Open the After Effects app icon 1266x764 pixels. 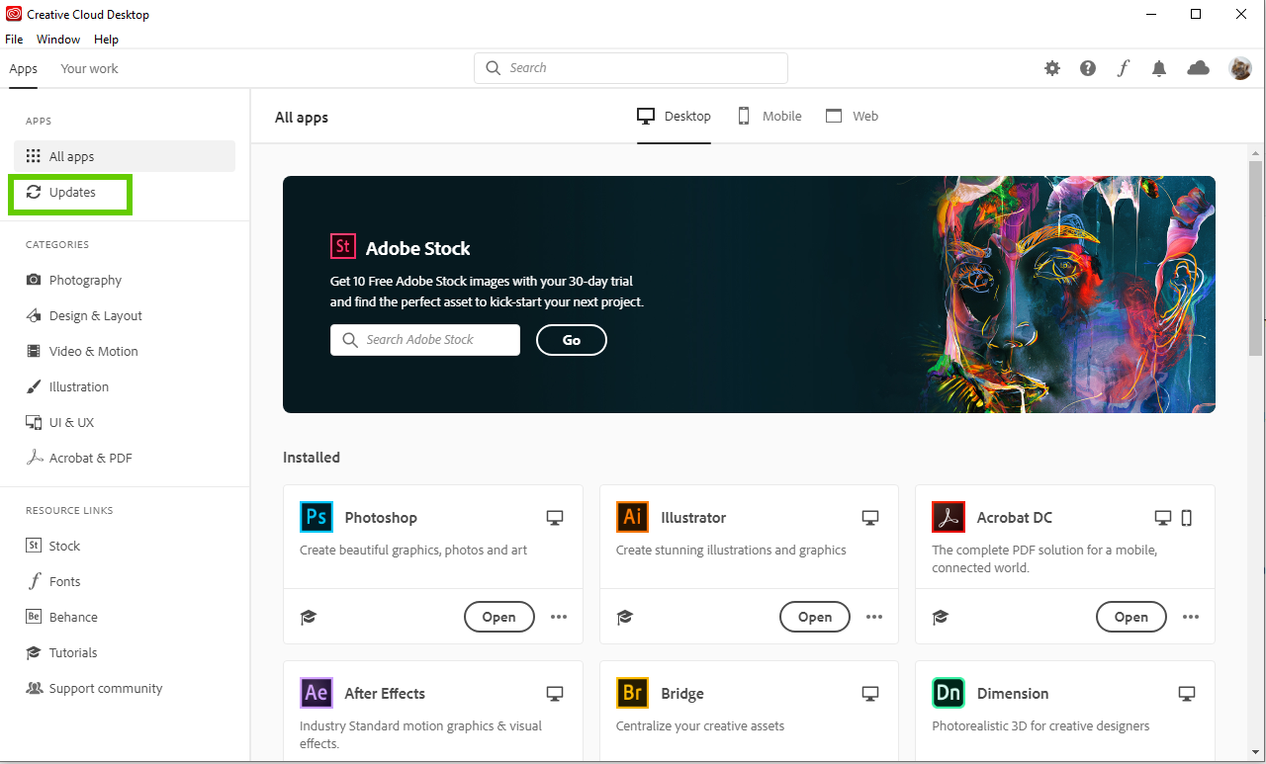(316, 693)
